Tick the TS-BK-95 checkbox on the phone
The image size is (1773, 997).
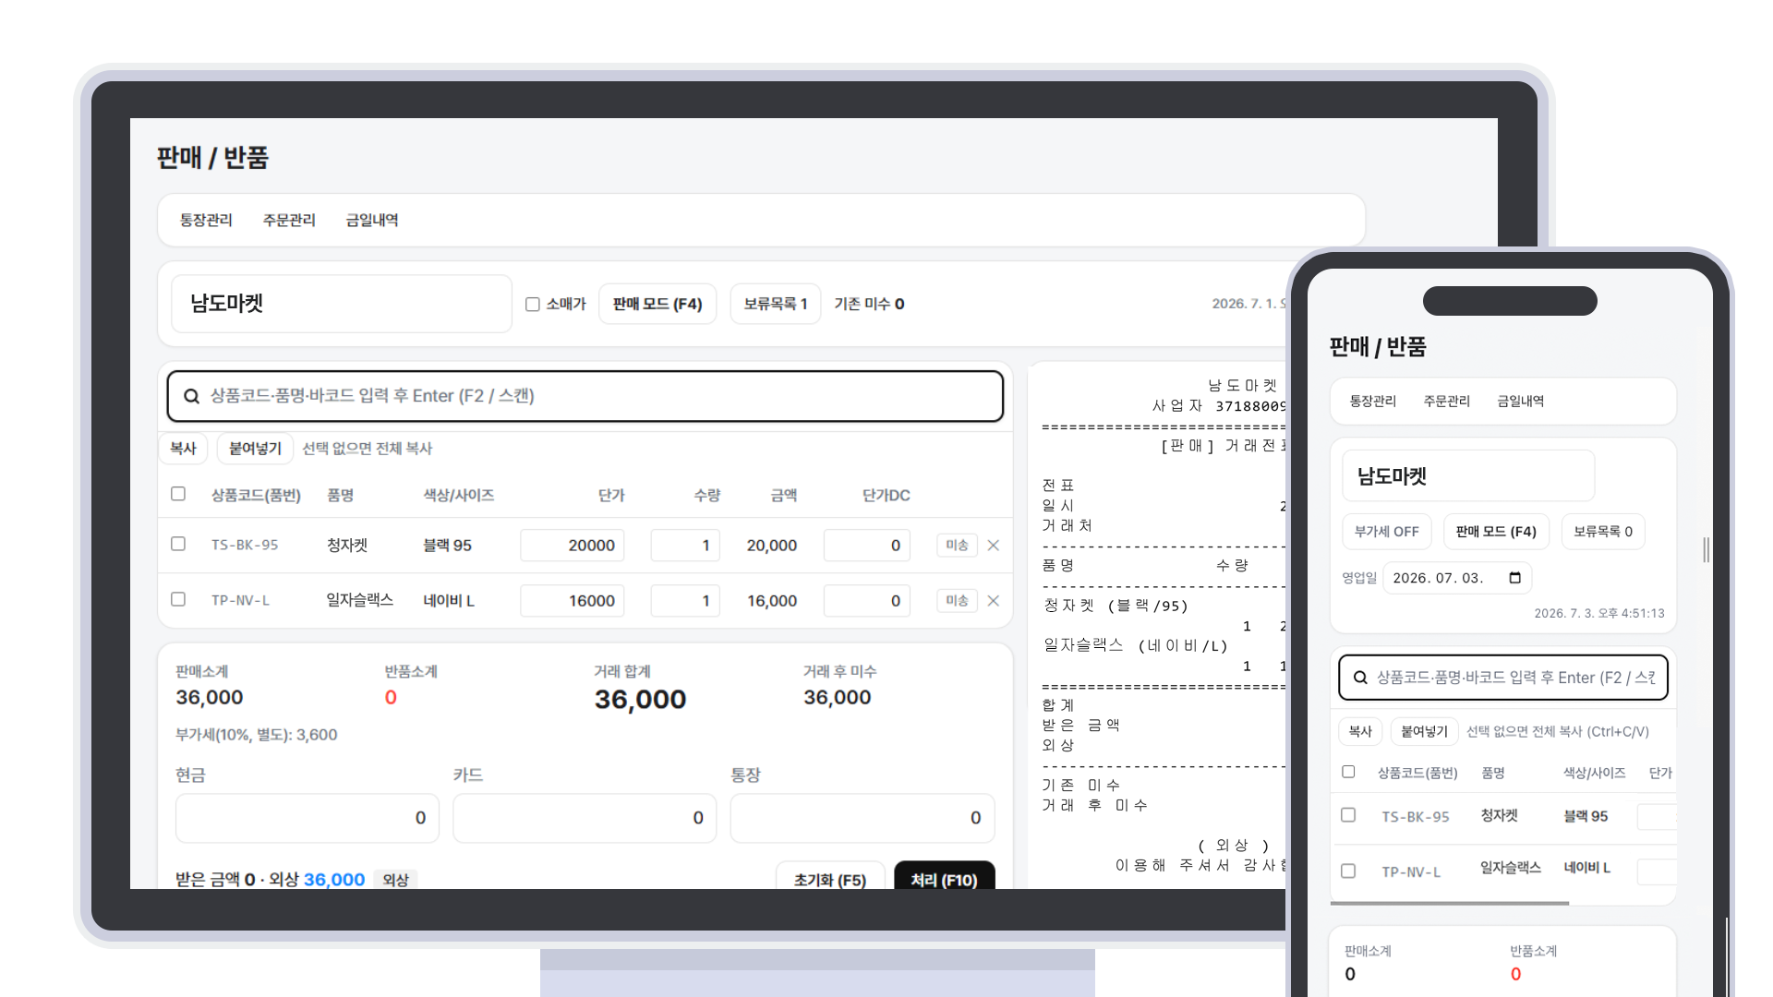(x=1348, y=815)
